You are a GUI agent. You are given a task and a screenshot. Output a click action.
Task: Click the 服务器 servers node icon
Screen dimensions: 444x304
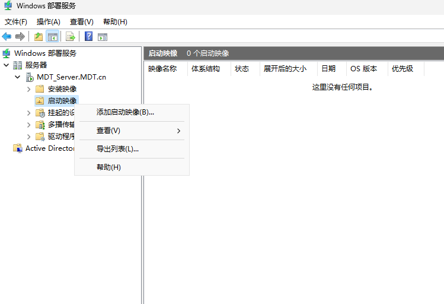18,65
